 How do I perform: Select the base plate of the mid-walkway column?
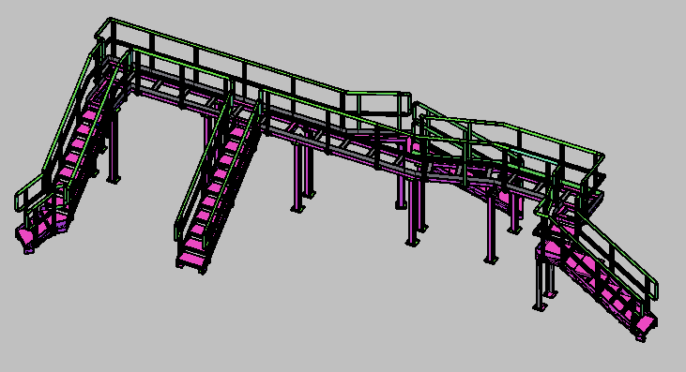(297, 210)
